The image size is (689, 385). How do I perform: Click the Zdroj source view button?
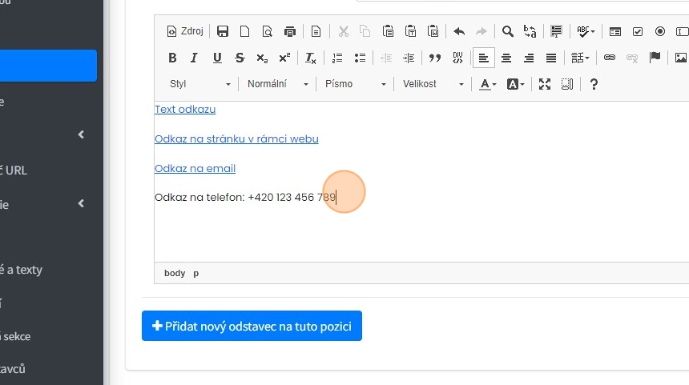point(184,31)
